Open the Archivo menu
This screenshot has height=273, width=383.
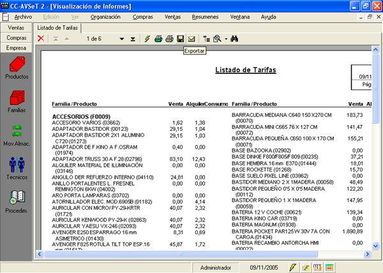point(23,17)
